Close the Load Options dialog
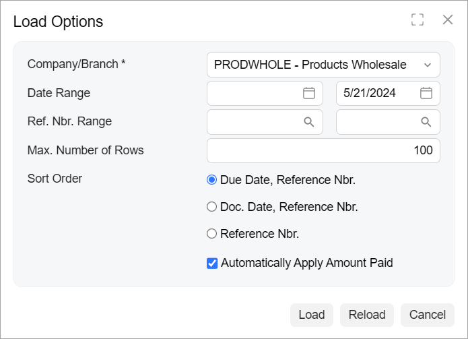468x339 pixels. [448, 20]
